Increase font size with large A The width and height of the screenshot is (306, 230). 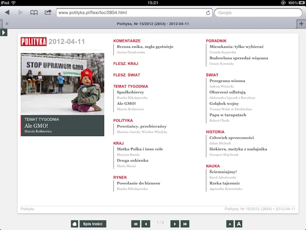[239, 224]
